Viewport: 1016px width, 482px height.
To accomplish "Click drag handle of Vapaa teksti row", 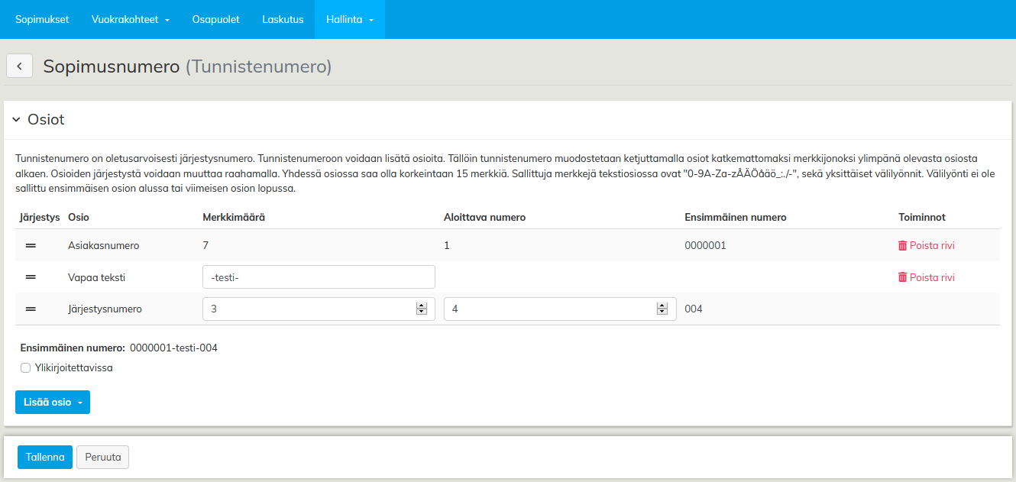I will [31, 277].
